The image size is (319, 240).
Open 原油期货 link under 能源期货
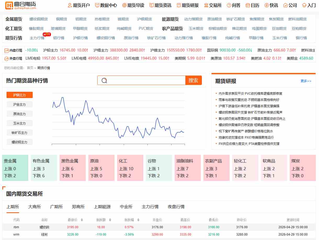click(214, 19)
